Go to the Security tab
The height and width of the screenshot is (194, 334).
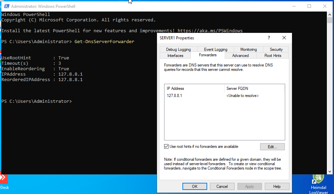point(276,50)
